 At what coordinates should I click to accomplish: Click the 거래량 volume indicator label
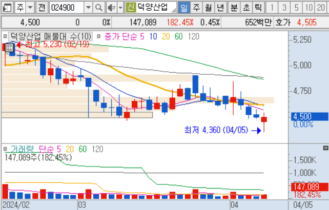click(22, 149)
